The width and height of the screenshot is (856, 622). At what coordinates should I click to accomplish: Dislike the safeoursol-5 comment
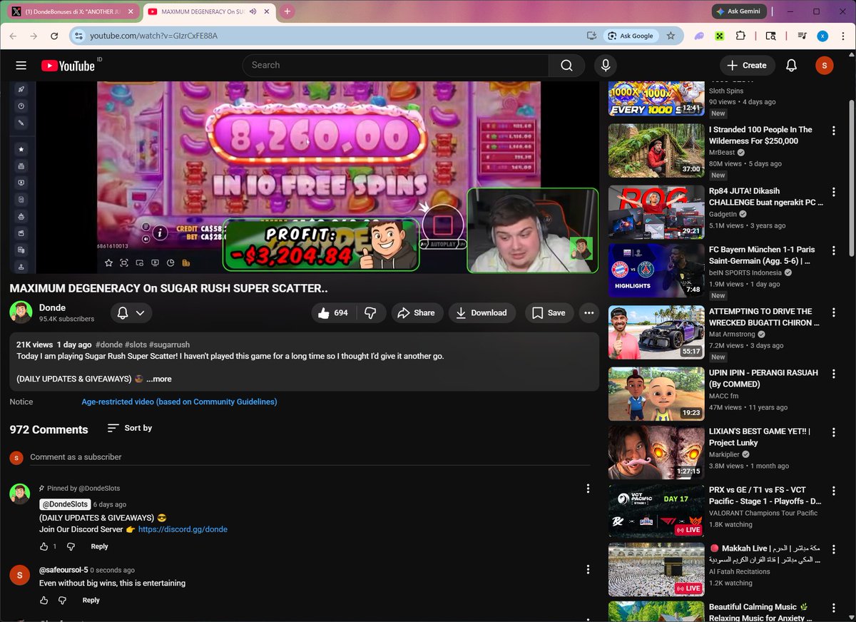pos(63,600)
